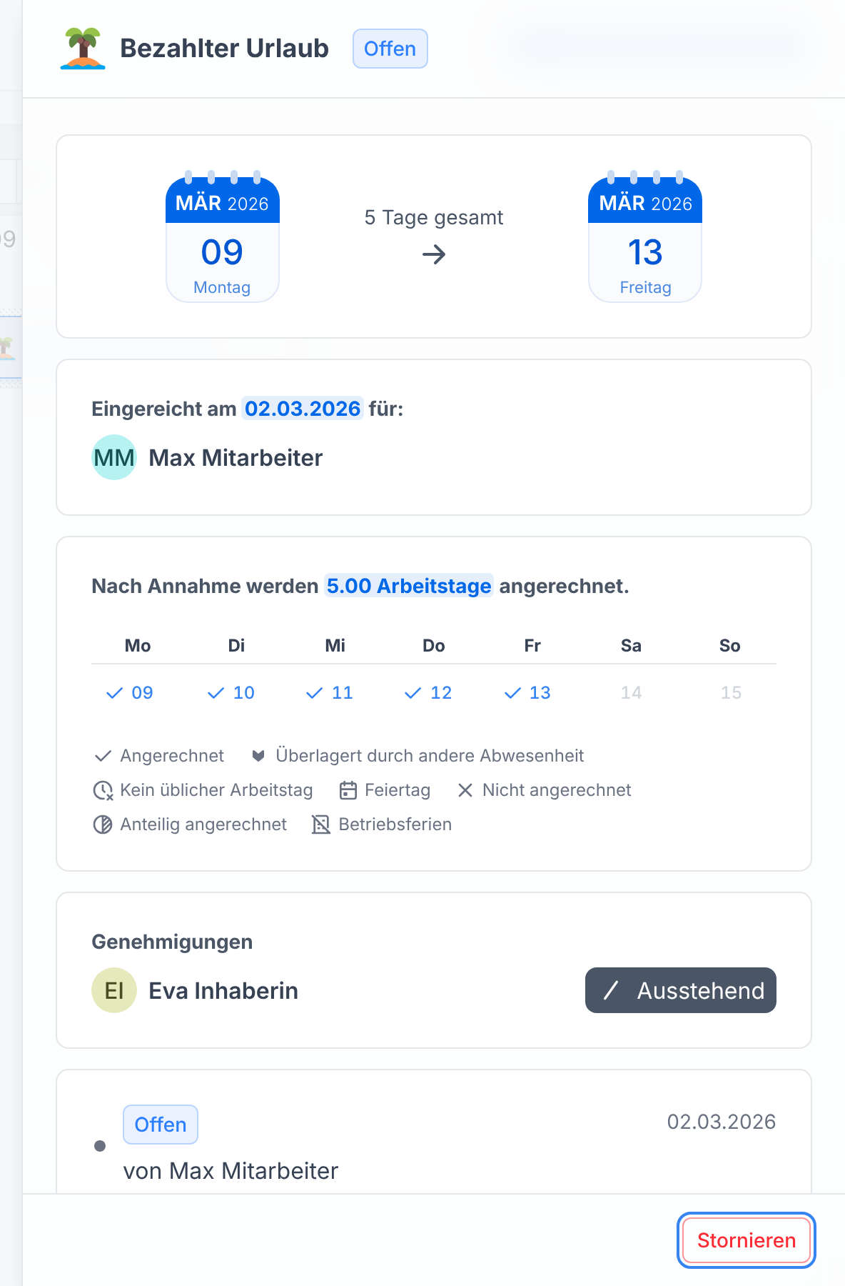Click the 'Feiertag' calendar legend icon
845x1286 pixels.
pyautogui.click(x=348, y=790)
